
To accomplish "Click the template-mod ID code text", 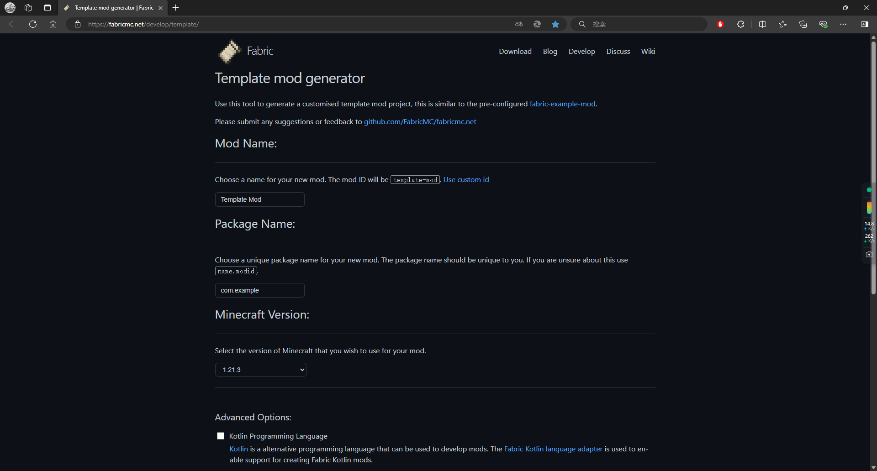I will coord(415,180).
